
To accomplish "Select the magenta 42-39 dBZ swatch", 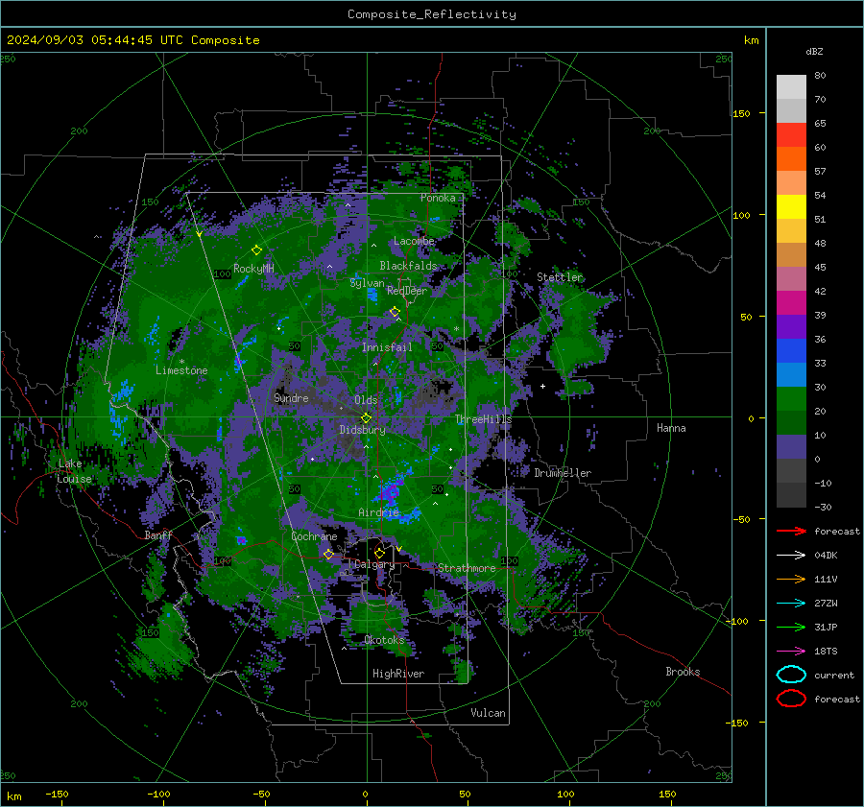I will tap(791, 303).
